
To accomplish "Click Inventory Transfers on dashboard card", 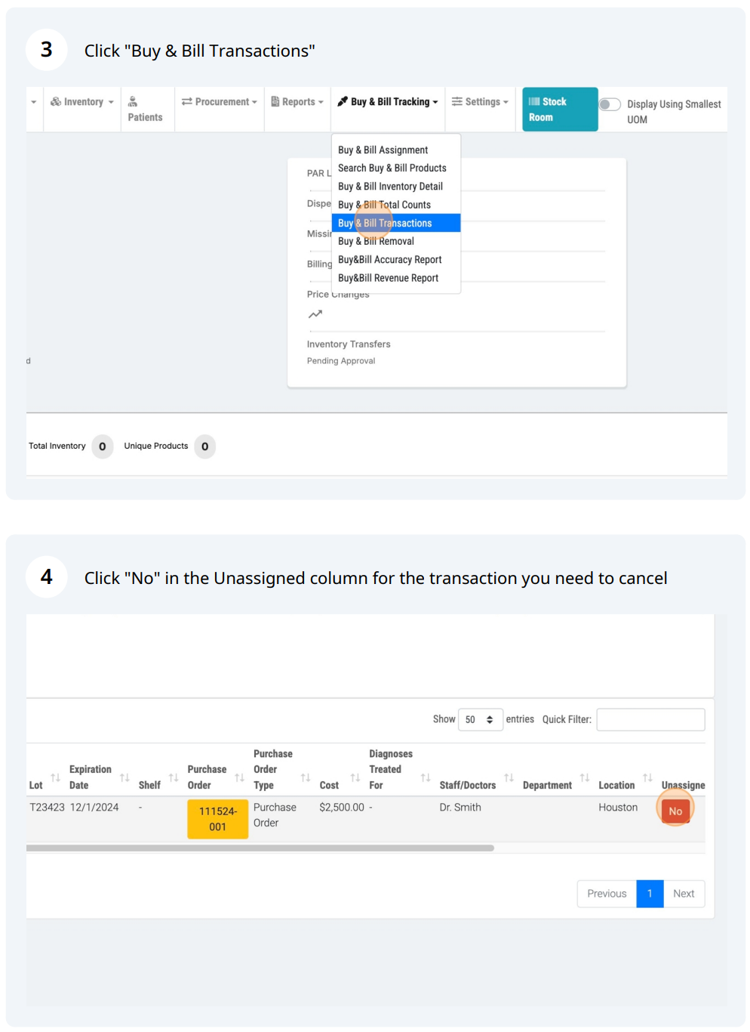I will 349,344.
